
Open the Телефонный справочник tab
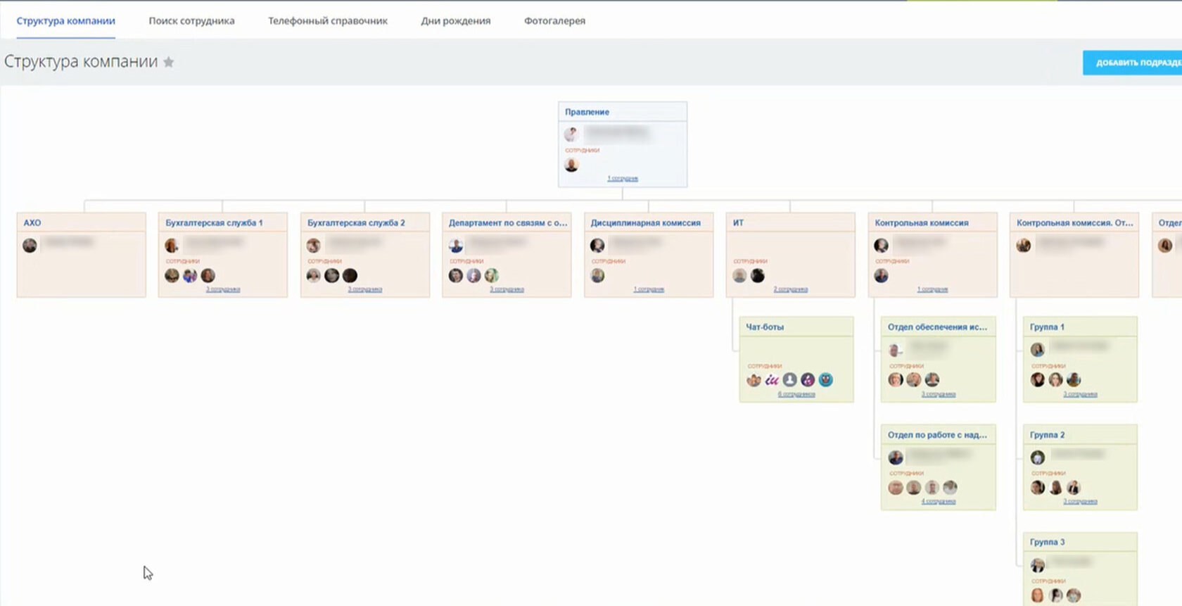pyautogui.click(x=328, y=21)
